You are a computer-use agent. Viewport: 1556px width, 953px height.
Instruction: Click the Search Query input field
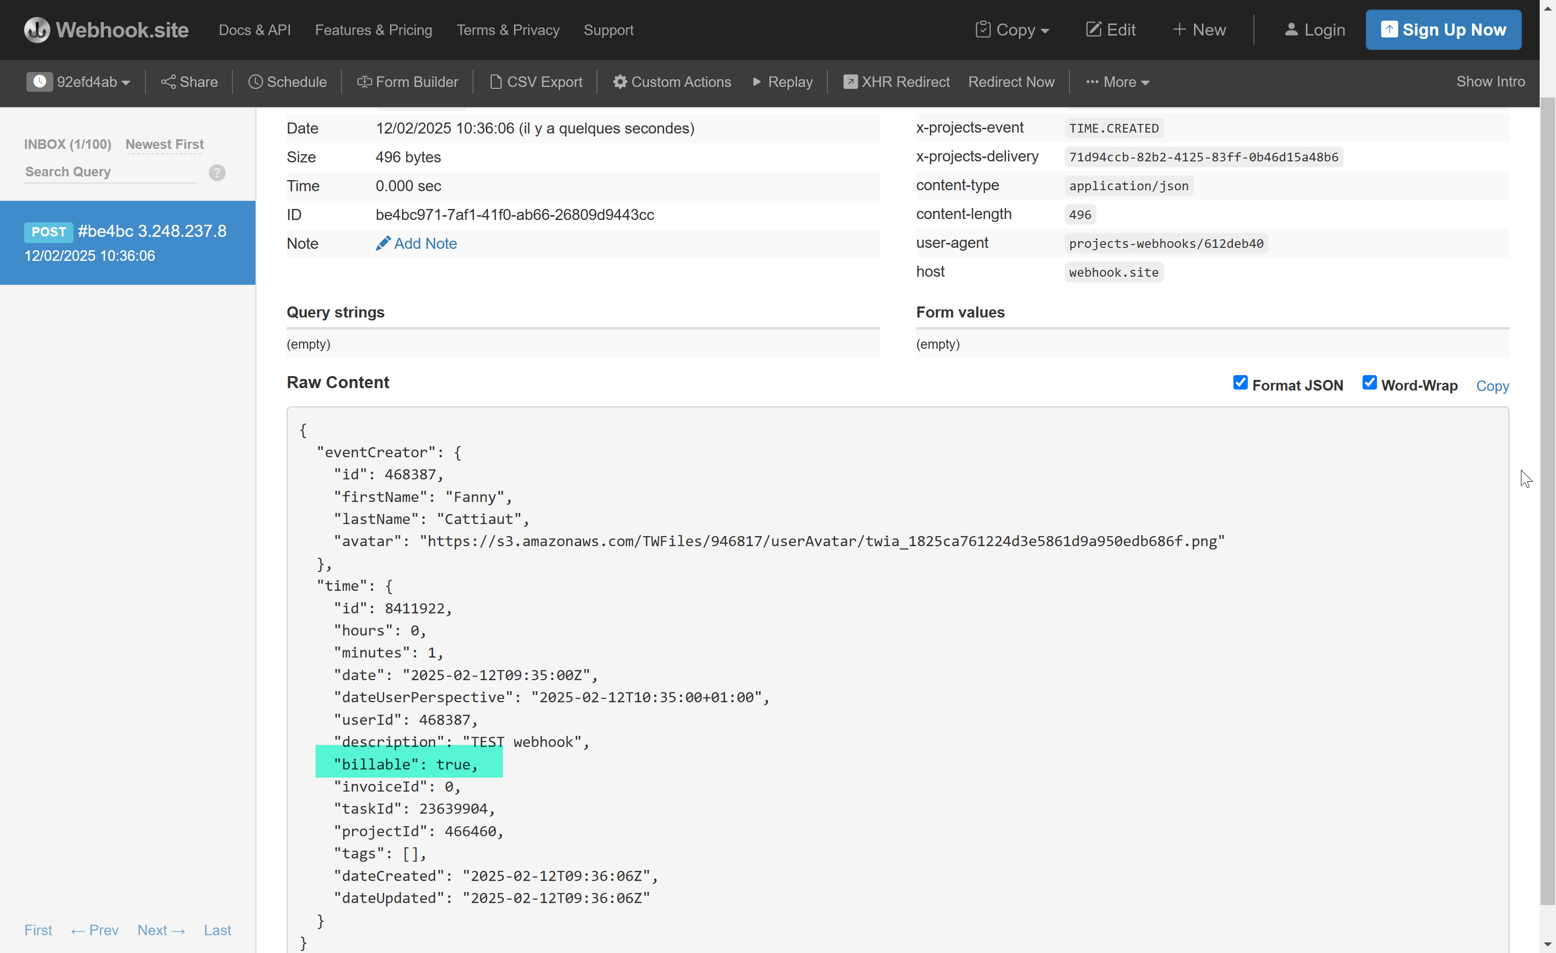110,172
